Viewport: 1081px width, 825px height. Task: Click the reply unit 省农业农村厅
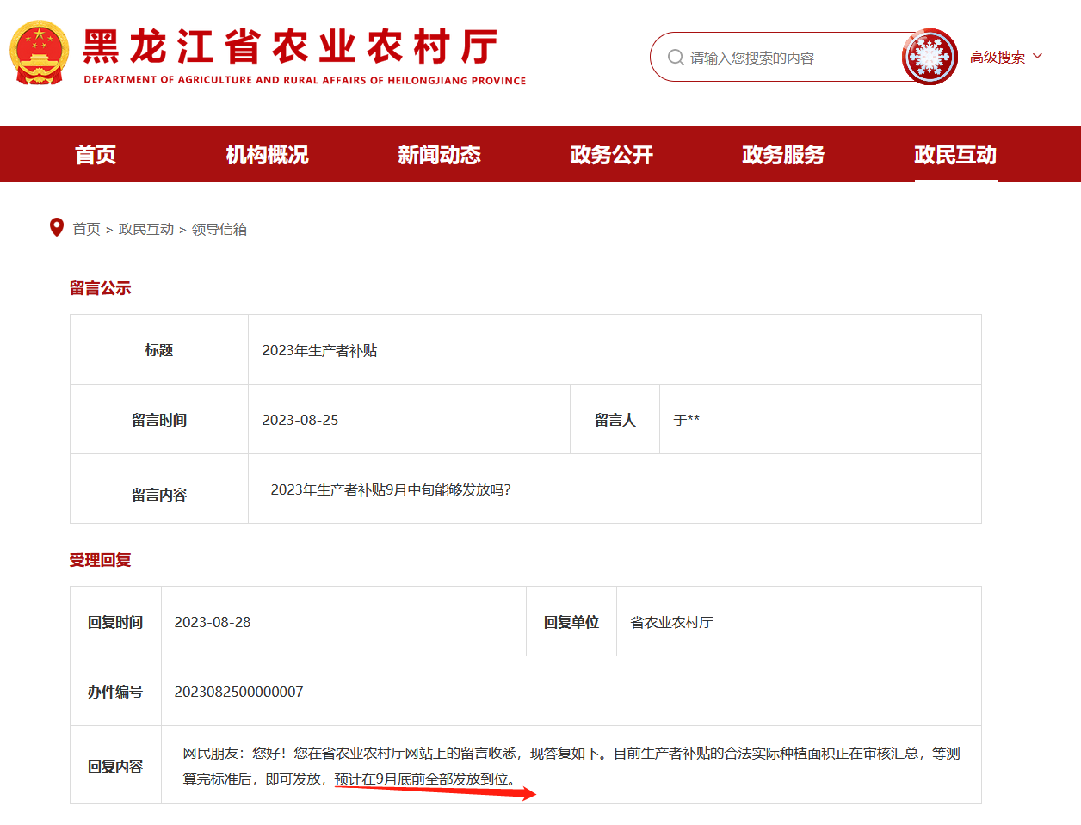tap(671, 622)
